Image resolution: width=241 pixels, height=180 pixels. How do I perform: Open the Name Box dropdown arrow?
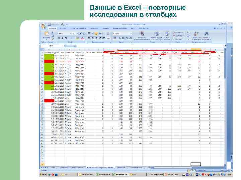pos(63,46)
